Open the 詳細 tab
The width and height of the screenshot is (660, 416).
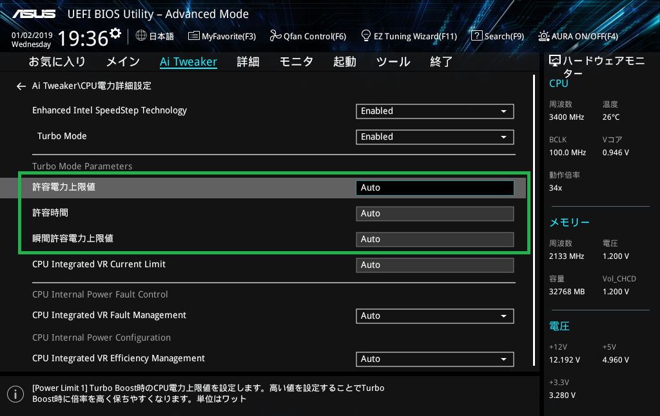(248, 62)
